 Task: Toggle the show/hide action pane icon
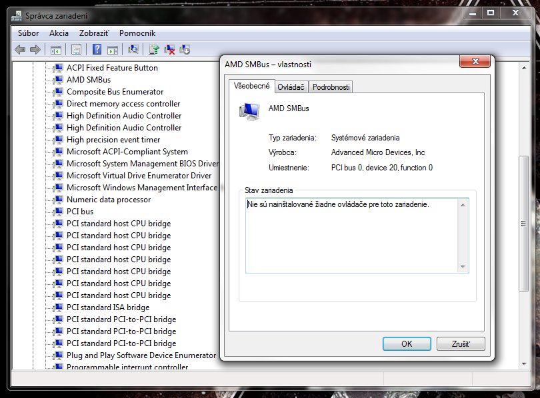click(113, 50)
